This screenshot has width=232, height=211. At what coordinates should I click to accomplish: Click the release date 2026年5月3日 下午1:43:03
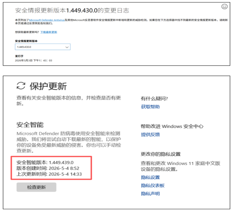coord(34,60)
